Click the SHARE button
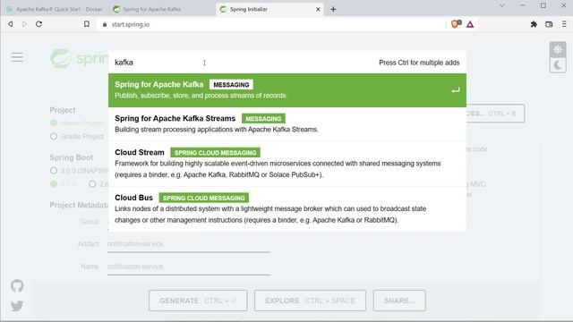573x322 pixels. pyautogui.click(x=399, y=301)
